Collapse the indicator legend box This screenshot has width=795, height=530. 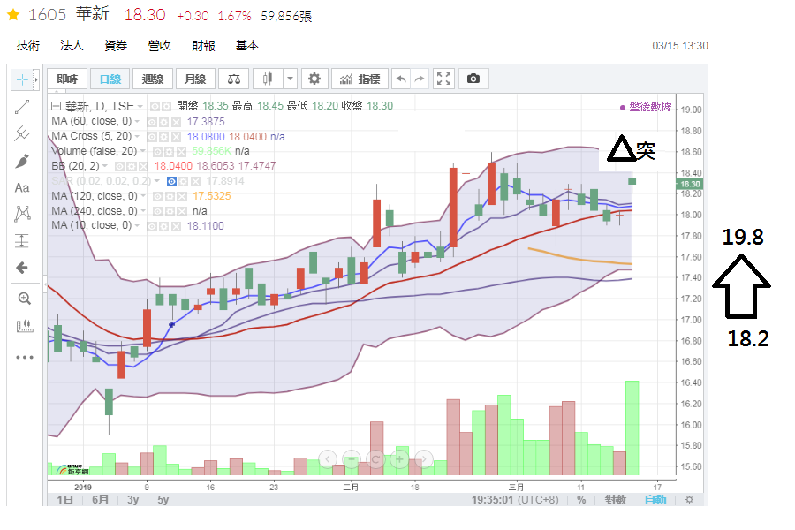click(56, 106)
